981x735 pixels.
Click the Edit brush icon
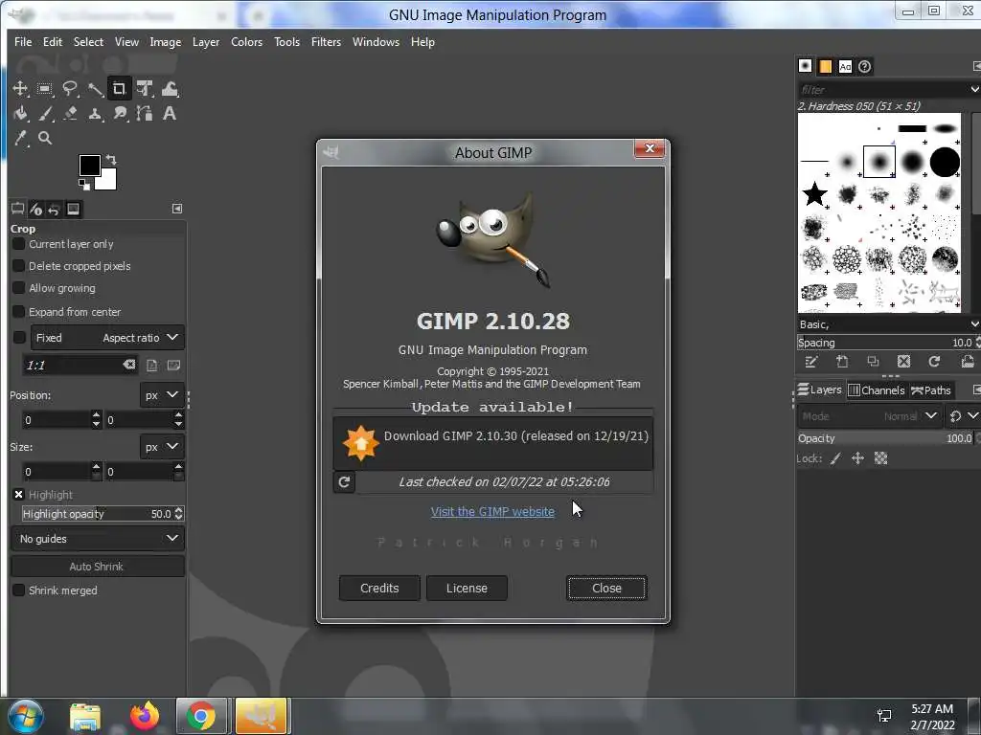[811, 362]
